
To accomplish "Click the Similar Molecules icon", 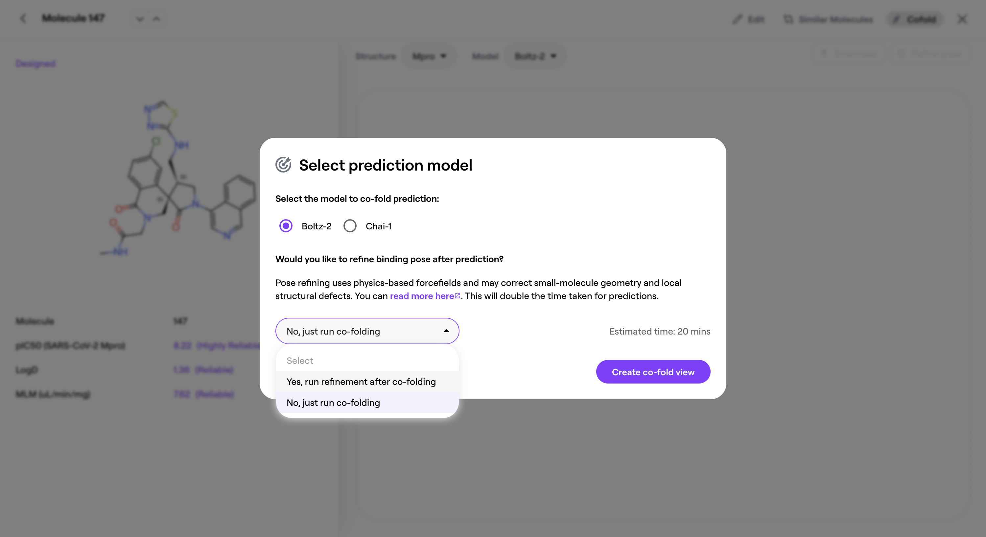I will click(x=788, y=19).
